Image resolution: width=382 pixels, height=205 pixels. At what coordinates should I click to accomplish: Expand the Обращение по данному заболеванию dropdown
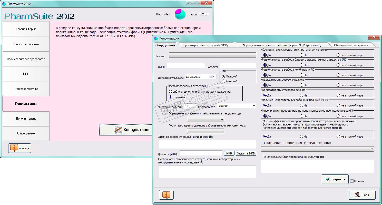(205, 120)
